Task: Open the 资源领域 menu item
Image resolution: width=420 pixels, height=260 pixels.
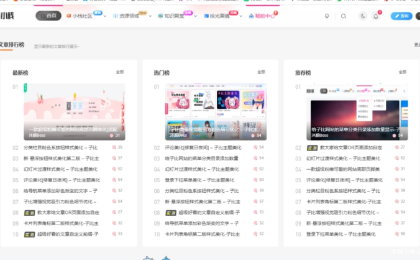Action: (x=129, y=16)
